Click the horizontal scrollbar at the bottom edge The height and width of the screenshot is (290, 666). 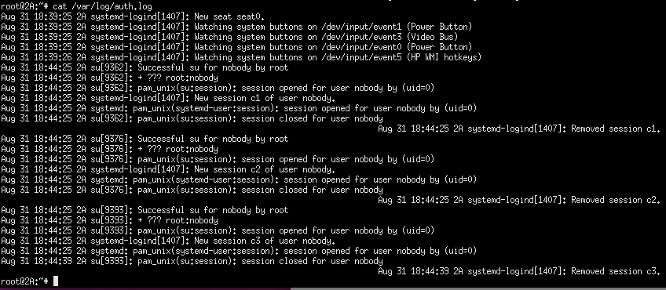478,288
